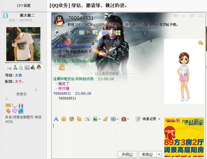This screenshot has height=159, width=207.
Task: View user's posts via search document icon
Action: tap(21, 68)
